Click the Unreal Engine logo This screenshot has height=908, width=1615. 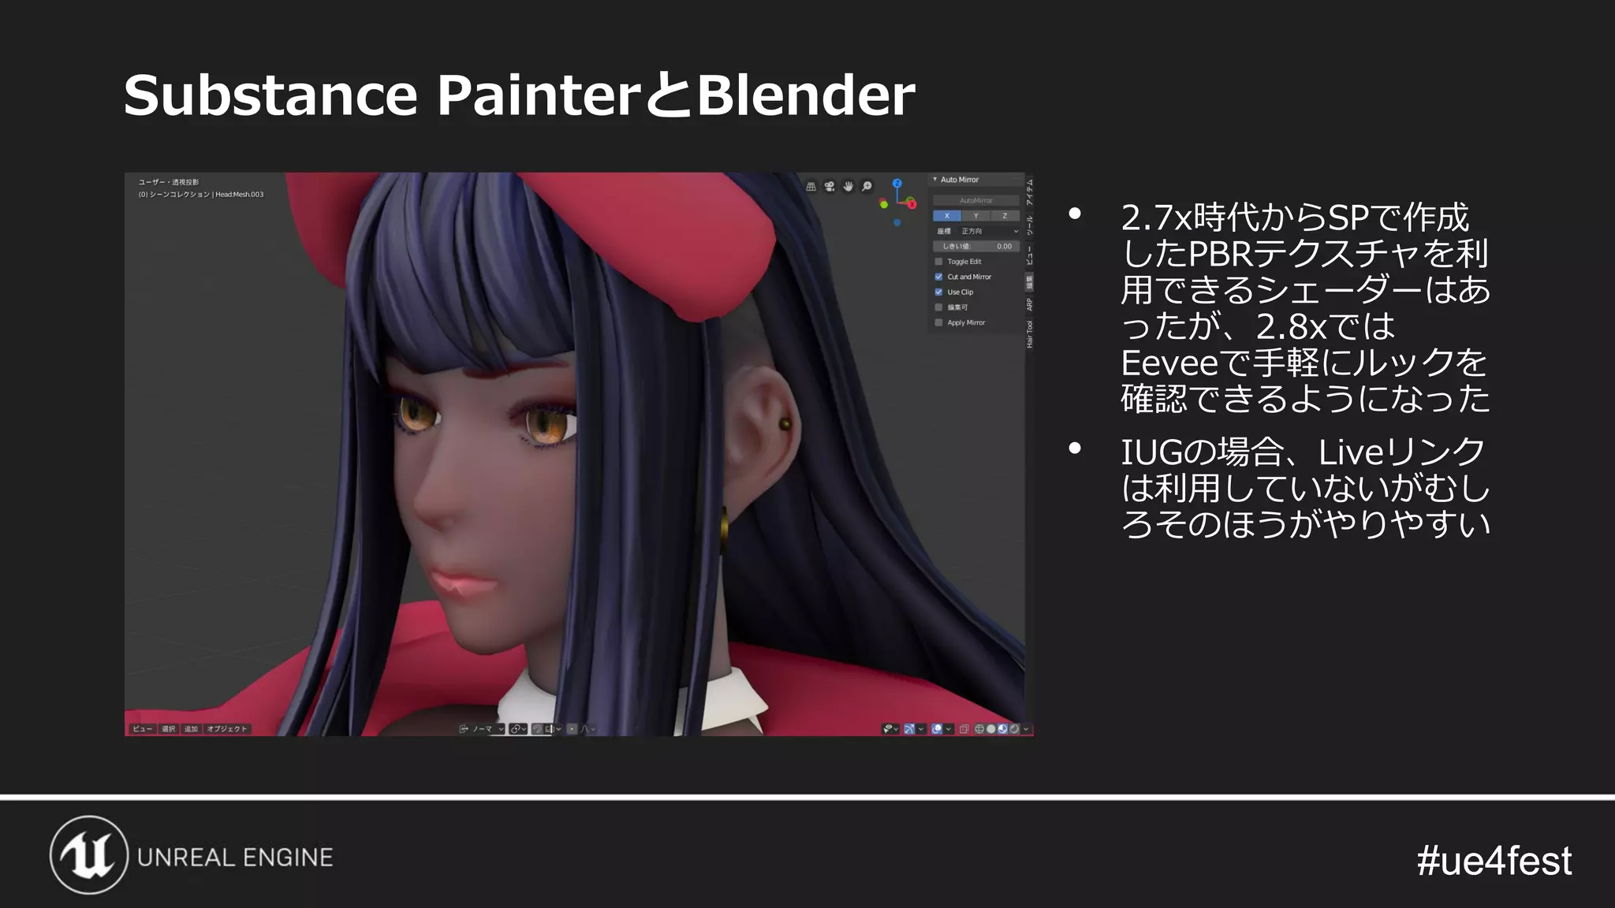pyautogui.click(x=89, y=855)
